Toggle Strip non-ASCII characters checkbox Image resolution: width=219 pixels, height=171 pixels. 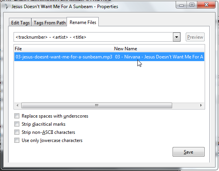[x=17, y=132]
